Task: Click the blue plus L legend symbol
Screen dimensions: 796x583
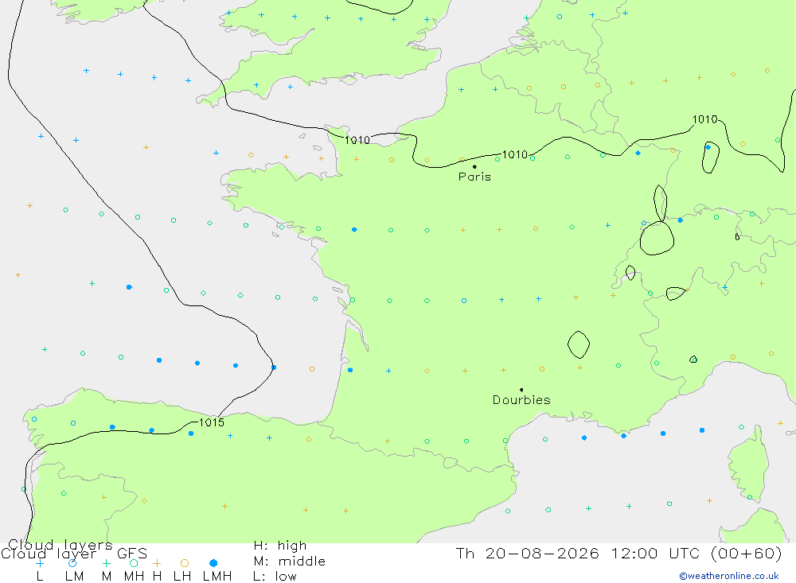Action: 40,563
